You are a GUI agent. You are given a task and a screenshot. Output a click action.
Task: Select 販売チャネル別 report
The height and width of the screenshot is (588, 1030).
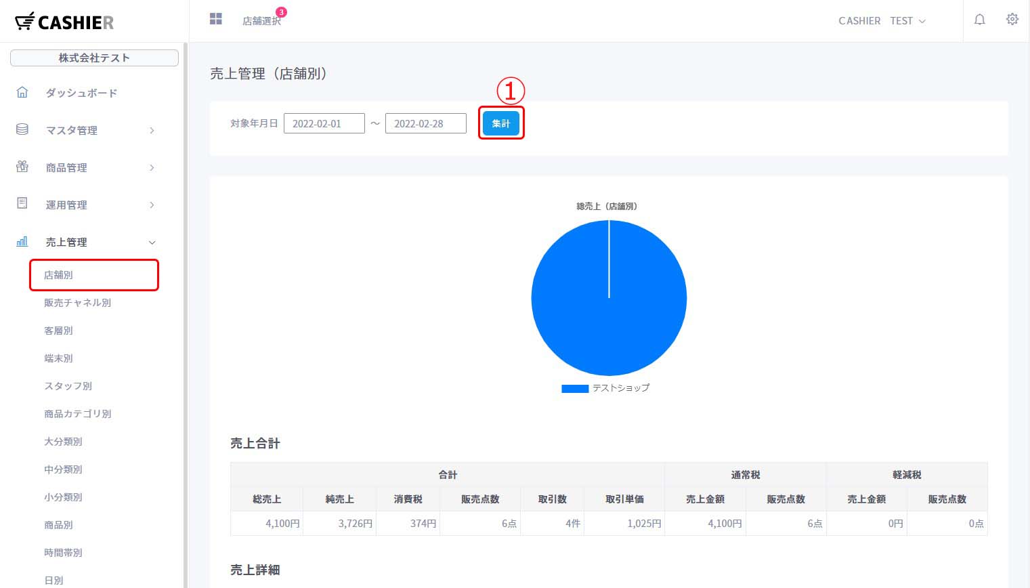pos(77,303)
